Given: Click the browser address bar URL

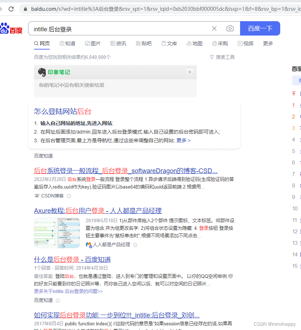Looking at the screenshot, I should [166, 9].
